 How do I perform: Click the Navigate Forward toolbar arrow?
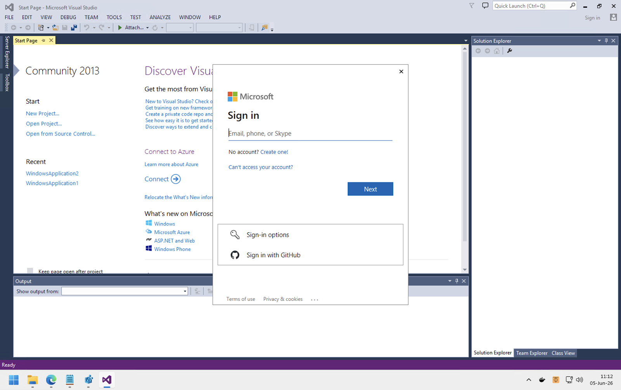point(28,28)
